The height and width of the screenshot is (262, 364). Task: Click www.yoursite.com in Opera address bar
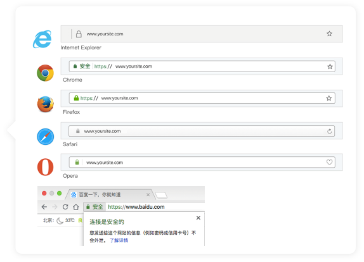click(x=105, y=163)
